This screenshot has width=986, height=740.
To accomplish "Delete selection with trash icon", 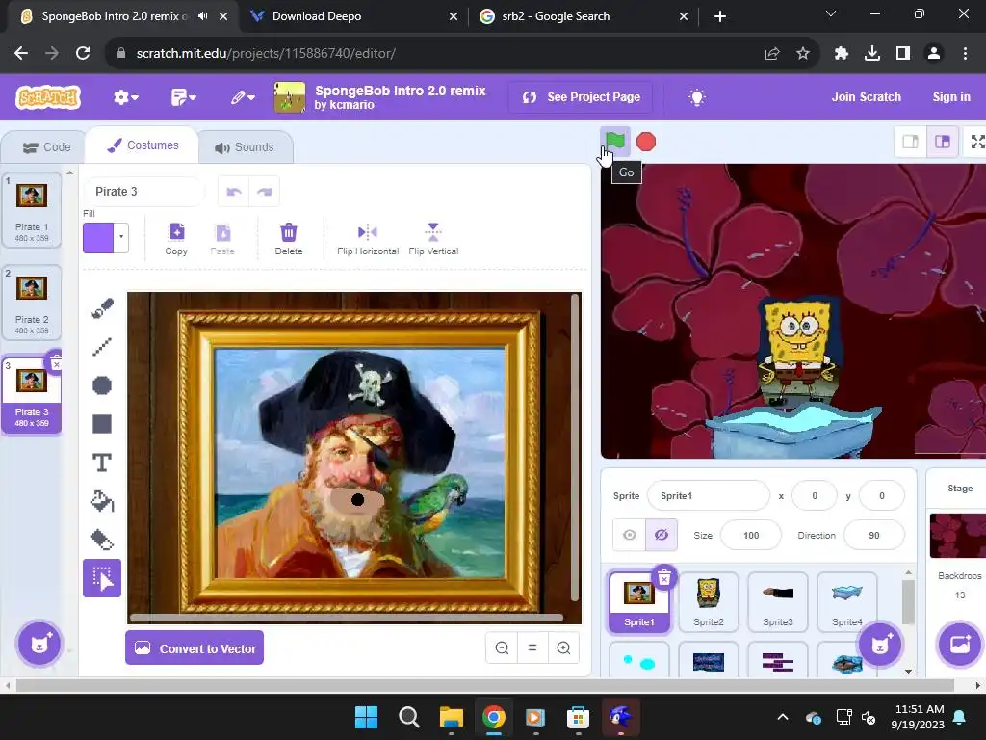I will (289, 239).
